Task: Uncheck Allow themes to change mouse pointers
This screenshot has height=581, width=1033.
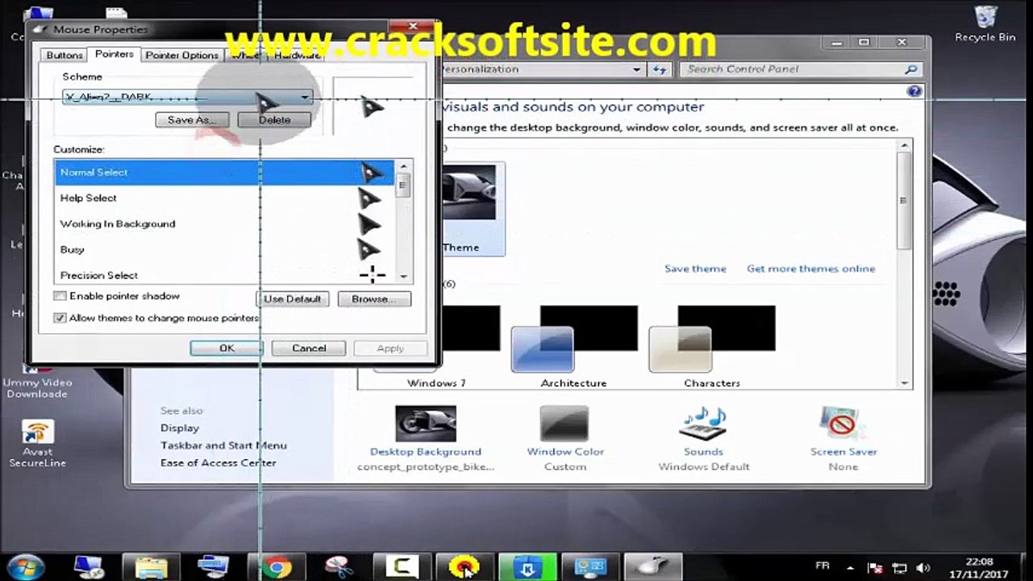Action: (60, 318)
